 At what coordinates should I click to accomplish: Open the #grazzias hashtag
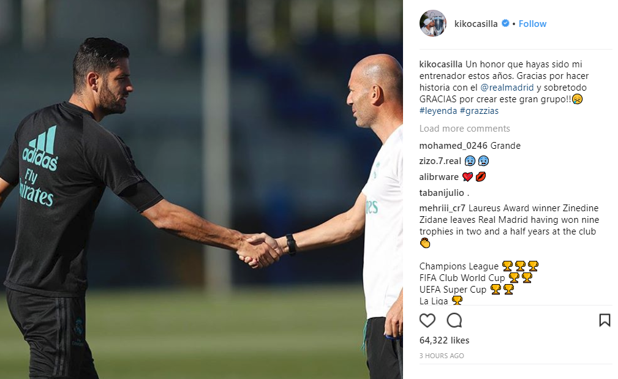coord(479,111)
